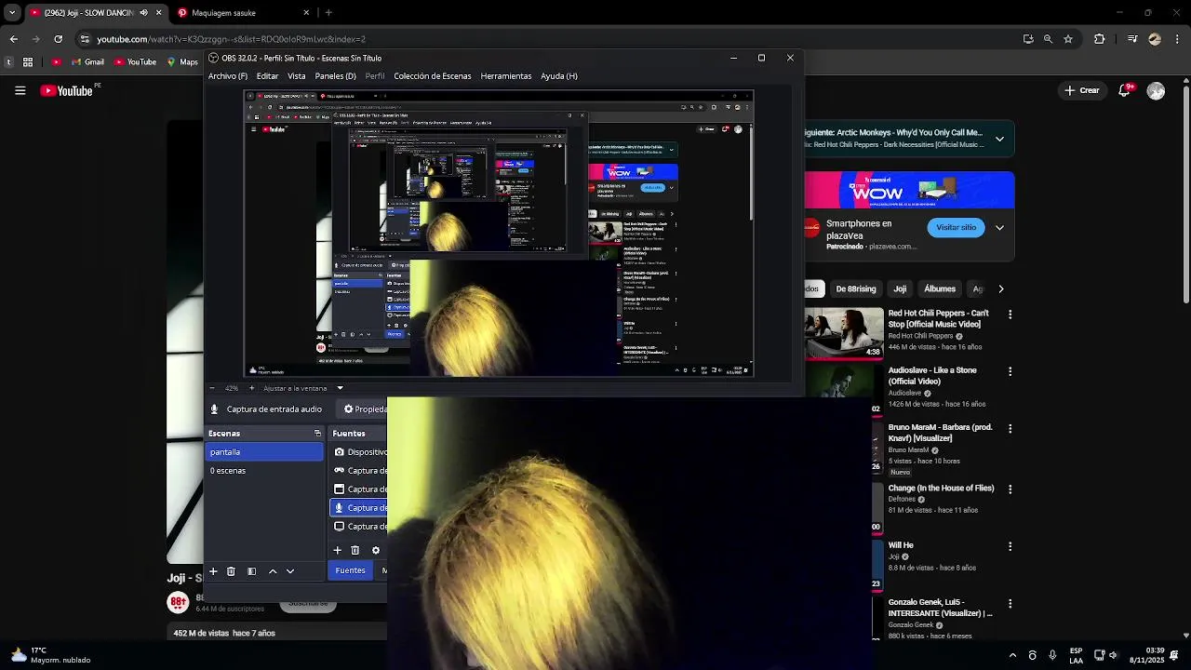1191x670 pixels.
Task: Open the Vista menu in OBS
Action: click(297, 76)
